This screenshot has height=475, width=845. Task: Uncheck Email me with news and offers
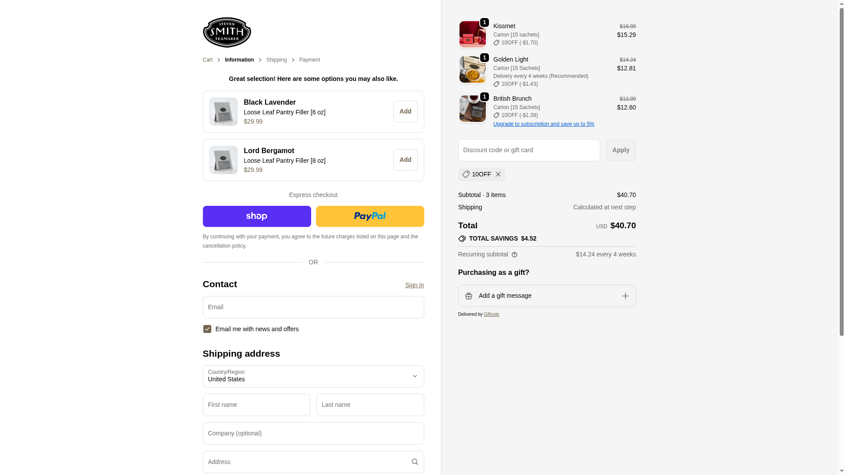[207, 329]
